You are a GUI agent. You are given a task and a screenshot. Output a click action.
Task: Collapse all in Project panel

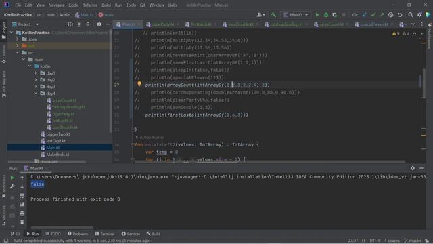(x=88, y=24)
